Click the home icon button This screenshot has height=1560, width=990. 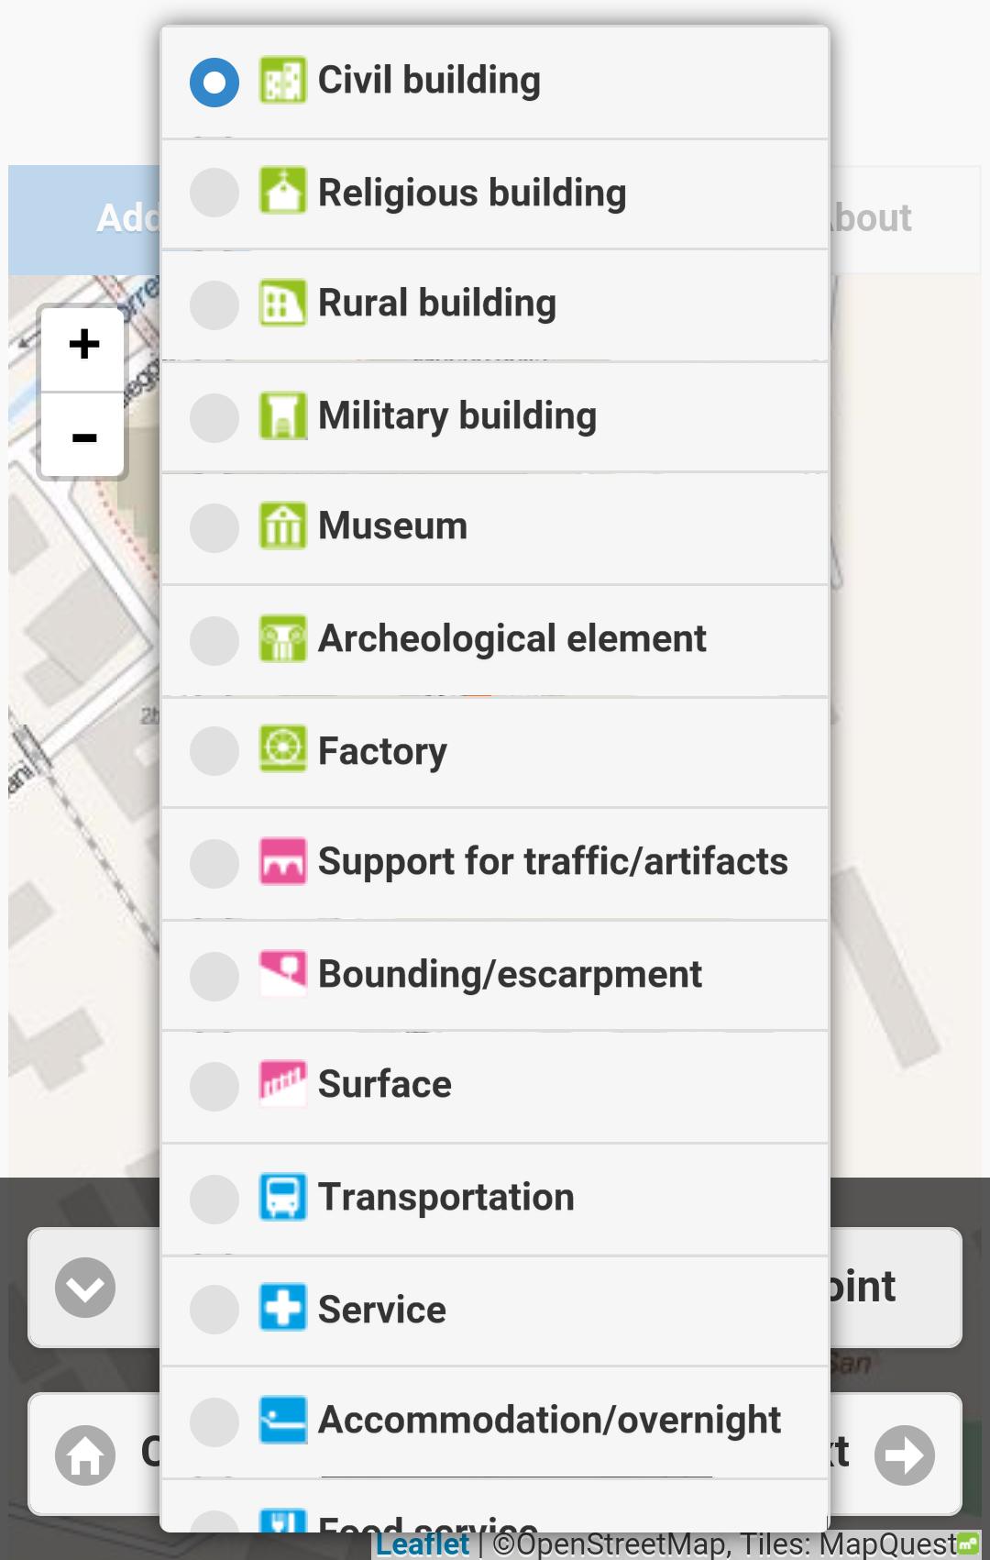[85, 1455]
